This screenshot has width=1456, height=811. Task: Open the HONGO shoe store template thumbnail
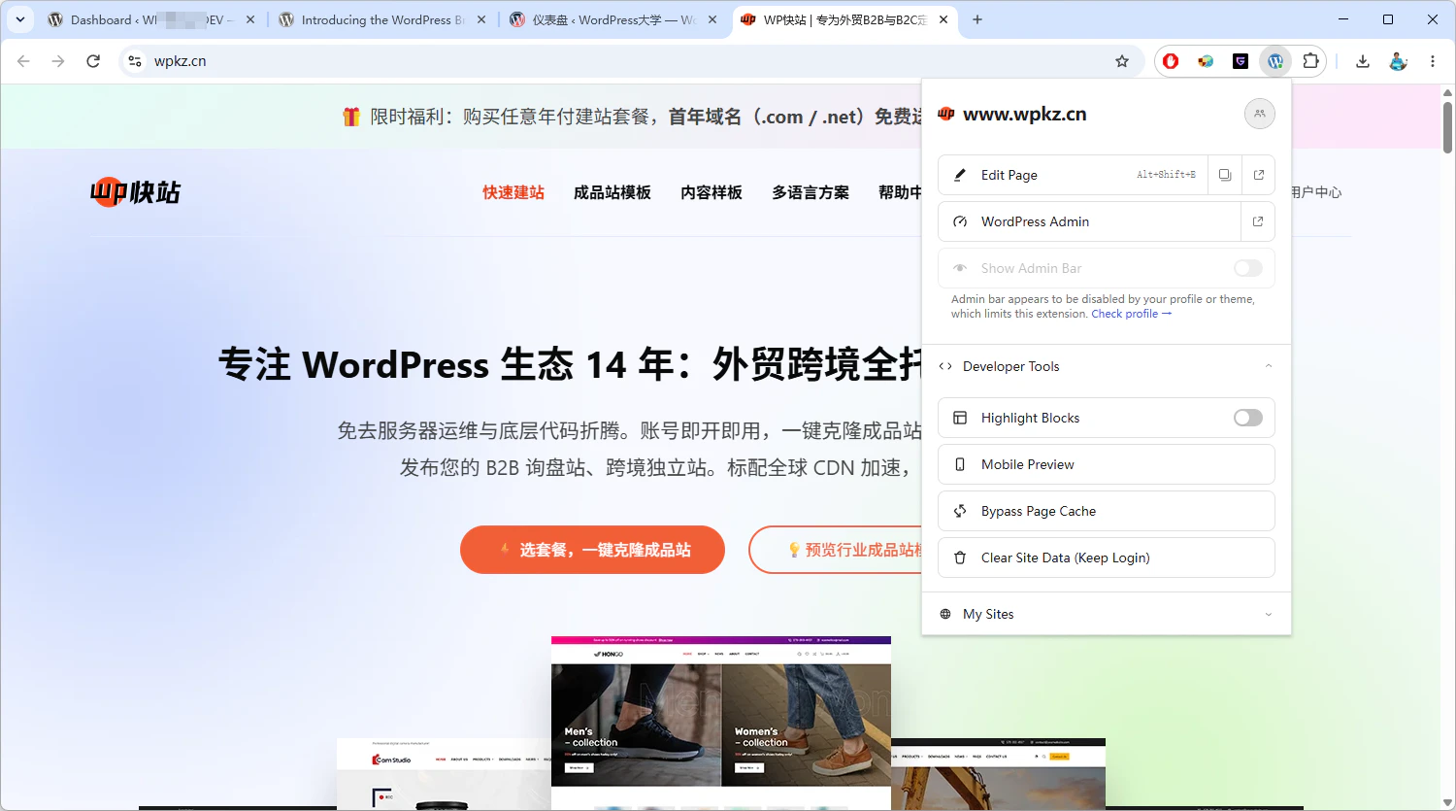pyautogui.click(x=721, y=723)
